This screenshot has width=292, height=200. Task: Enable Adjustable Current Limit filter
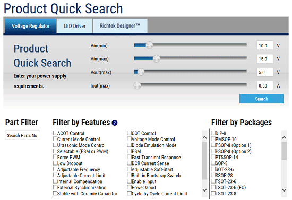[x=55, y=175]
